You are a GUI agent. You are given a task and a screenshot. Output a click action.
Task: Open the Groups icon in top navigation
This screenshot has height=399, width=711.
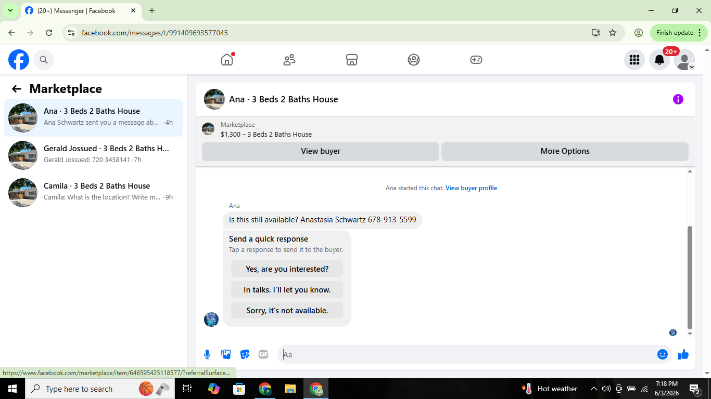414,60
